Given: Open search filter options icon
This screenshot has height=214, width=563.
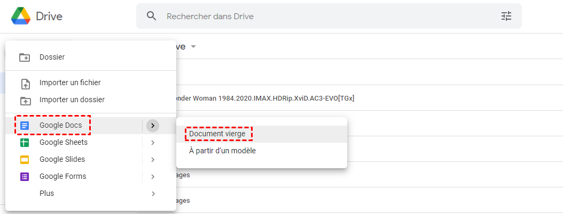Looking at the screenshot, I should [x=506, y=16].
